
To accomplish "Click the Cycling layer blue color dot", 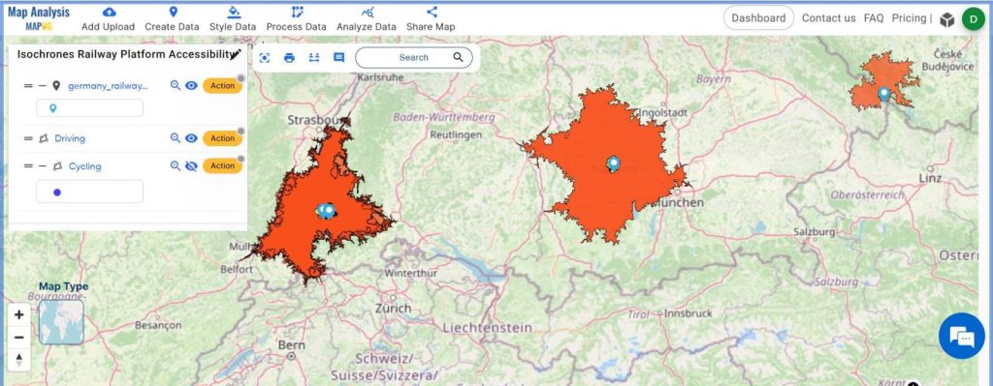I will tap(57, 193).
